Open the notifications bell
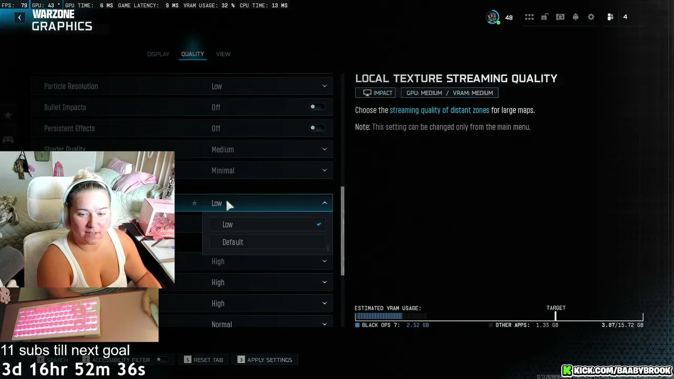Viewport: 674px width, 379px height. pos(576,17)
